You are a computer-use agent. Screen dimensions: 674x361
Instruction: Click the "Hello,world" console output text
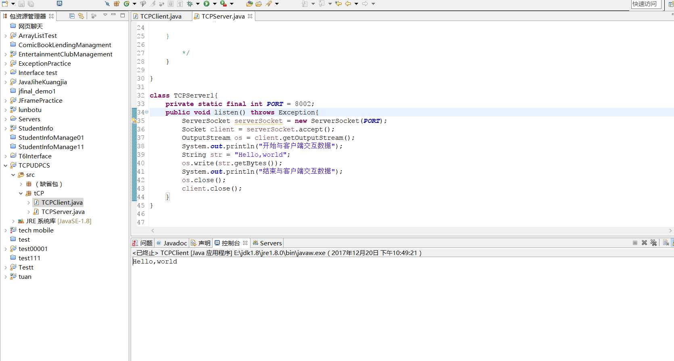(155, 261)
